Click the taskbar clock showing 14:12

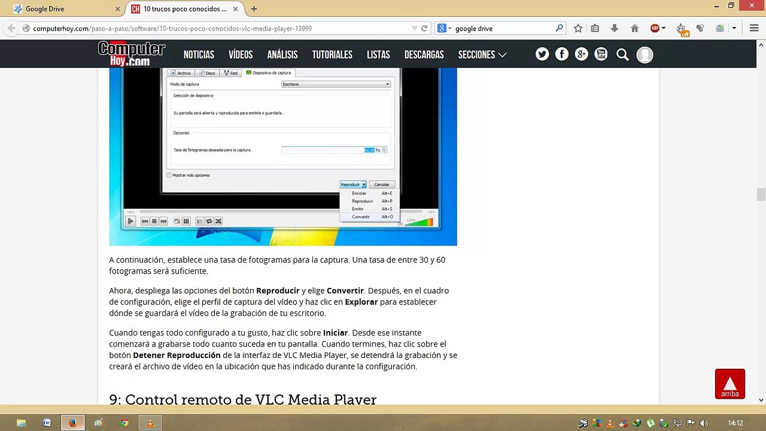[x=735, y=423]
